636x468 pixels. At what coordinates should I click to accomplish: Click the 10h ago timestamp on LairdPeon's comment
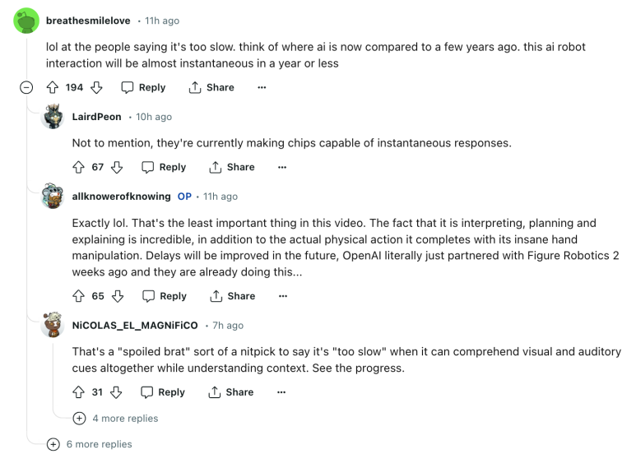[x=154, y=118]
